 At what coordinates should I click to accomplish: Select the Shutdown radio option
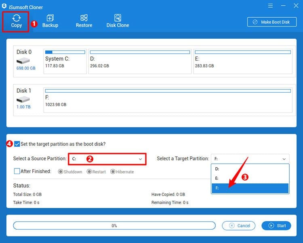(61, 172)
